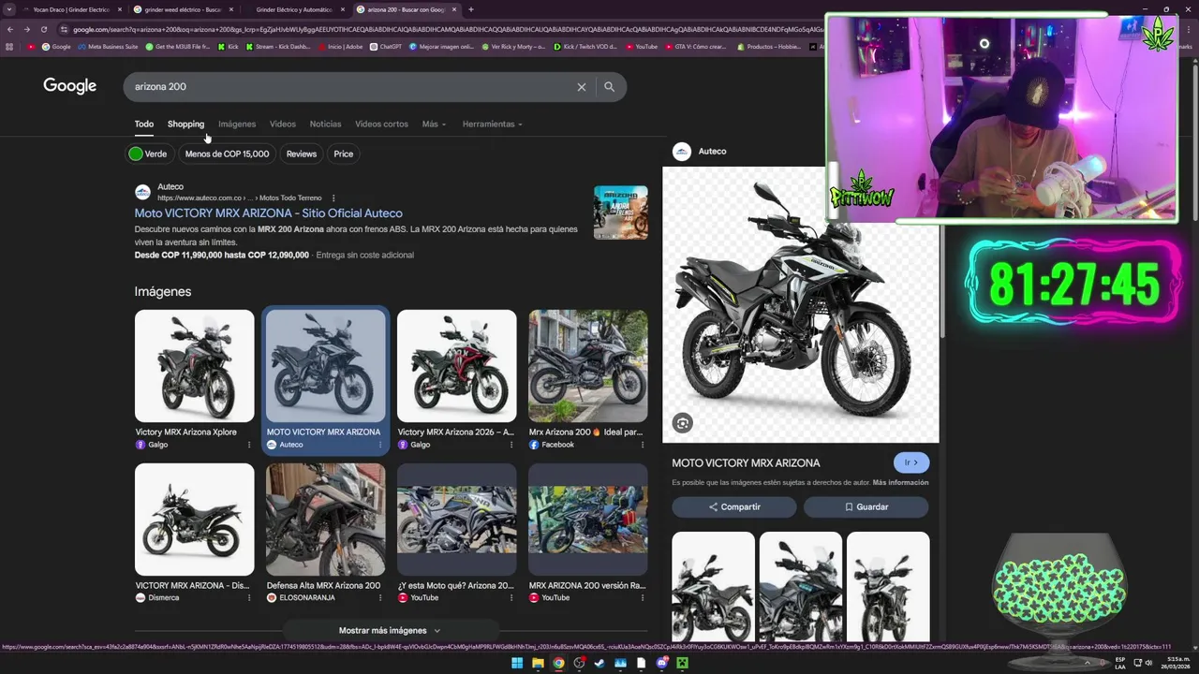The width and height of the screenshot is (1199, 674).
Task: Open options menu for MOTO VICTORY MRX ARIZONA
Action: 380,445
